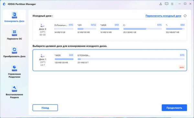
Task: Open the Клонировать Диск section in sidebar
Action: [x=14, y=17]
